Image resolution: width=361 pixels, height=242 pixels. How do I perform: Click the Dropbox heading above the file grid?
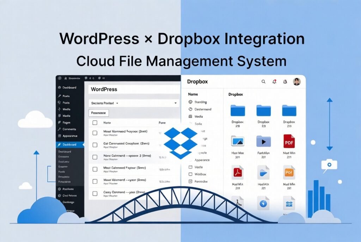click(235, 94)
